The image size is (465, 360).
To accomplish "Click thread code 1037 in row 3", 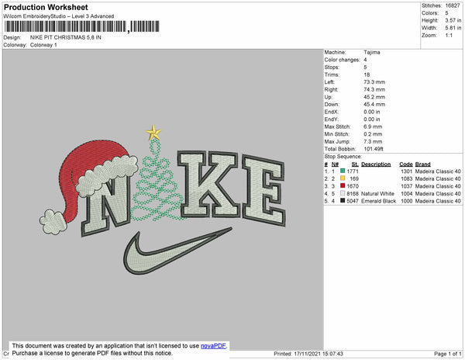I will 406,186.
